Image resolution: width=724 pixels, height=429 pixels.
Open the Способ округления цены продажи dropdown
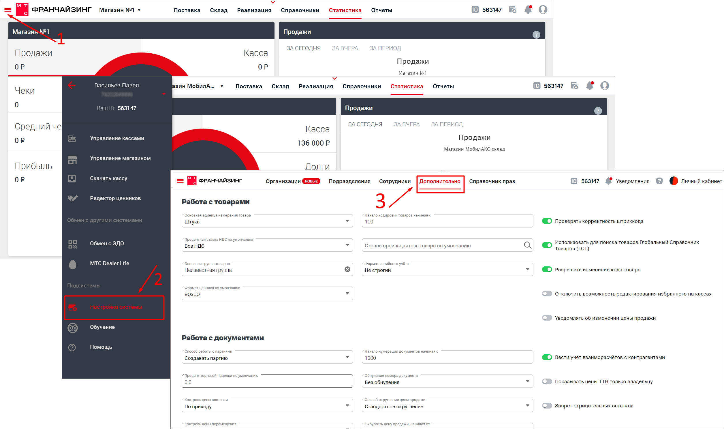point(447,406)
